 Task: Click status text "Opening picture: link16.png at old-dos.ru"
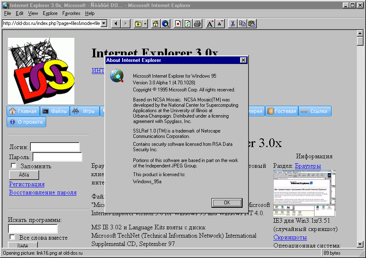(43, 253)
